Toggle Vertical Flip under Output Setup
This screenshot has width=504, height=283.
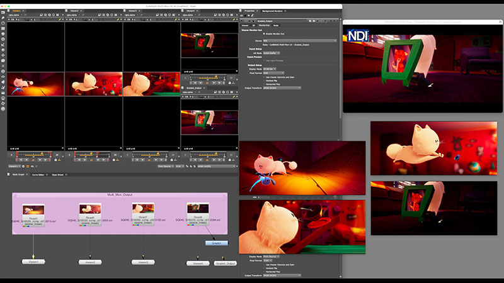pos(264,80)
